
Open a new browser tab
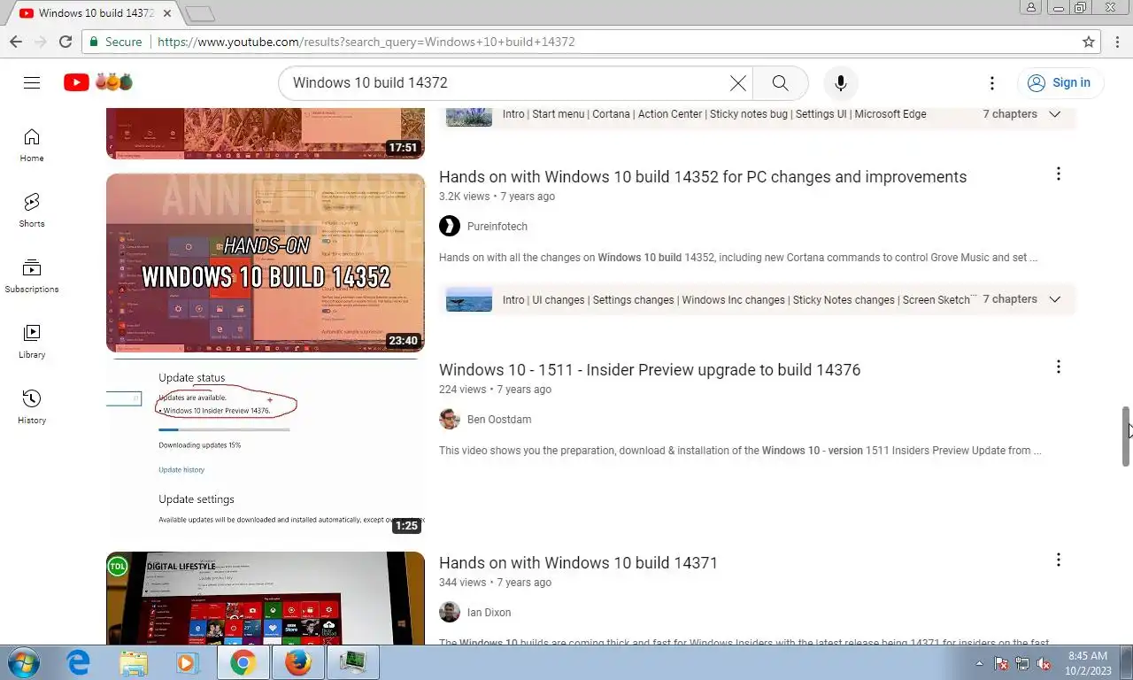point(200,13)
